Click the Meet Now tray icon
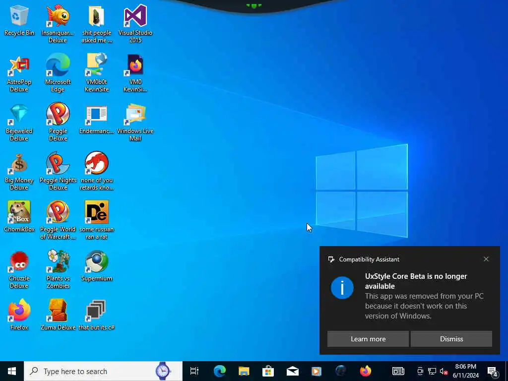Viewport: 508px width, 381px height. [420, 371]
